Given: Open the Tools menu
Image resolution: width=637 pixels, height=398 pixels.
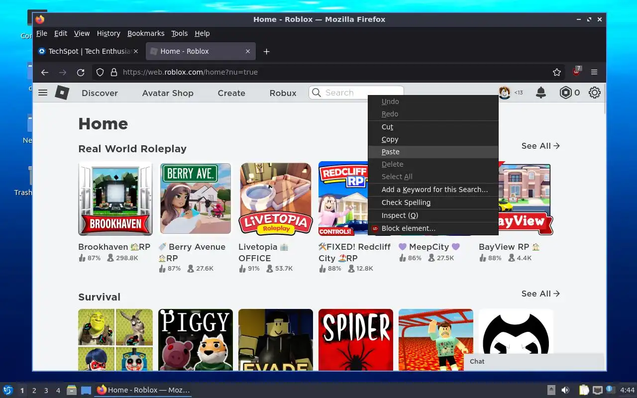Looking at the screenshot, I should tap(180, 33).
